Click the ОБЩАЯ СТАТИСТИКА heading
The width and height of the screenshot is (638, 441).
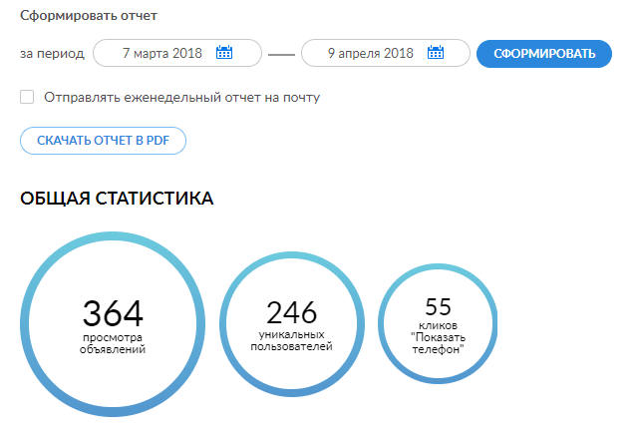point(117,199)
